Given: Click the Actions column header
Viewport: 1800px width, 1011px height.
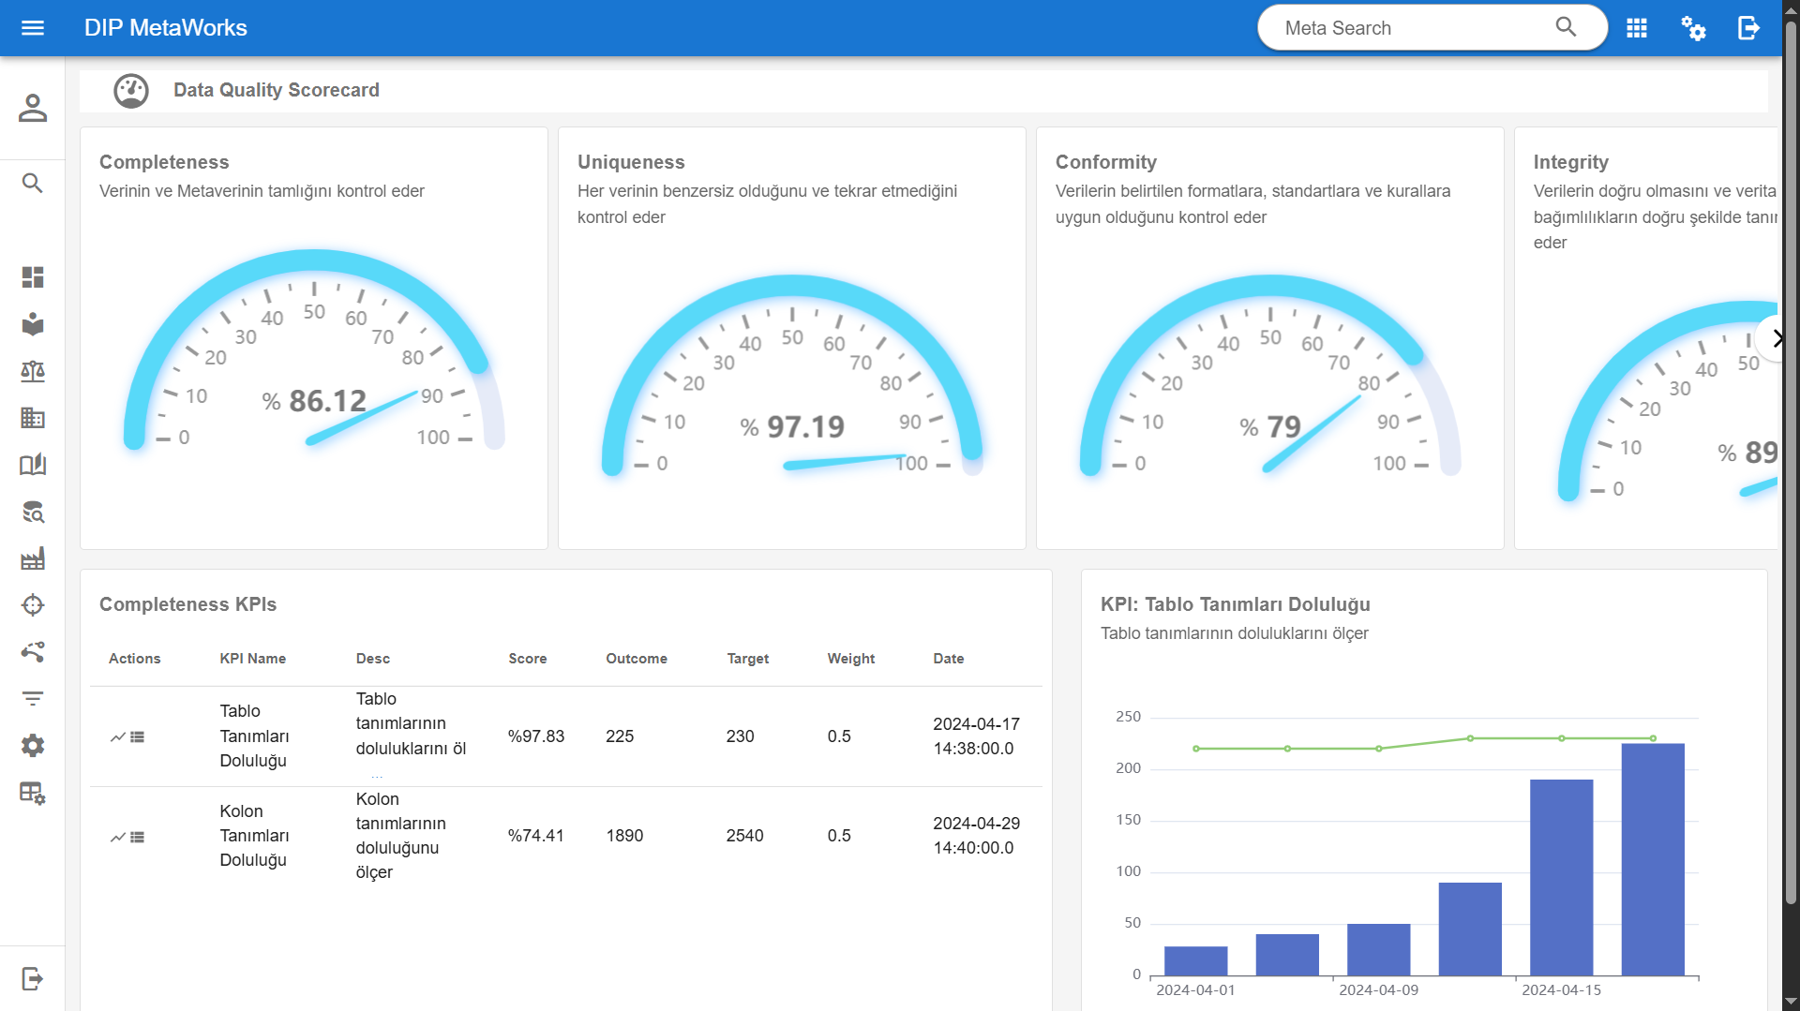Looking at the screenshot, I should click(135, 659).
